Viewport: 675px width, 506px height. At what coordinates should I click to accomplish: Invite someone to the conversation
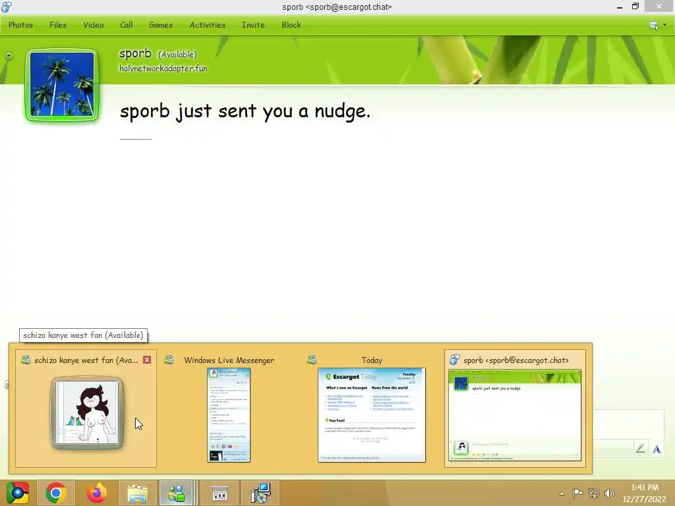point(253,25)
